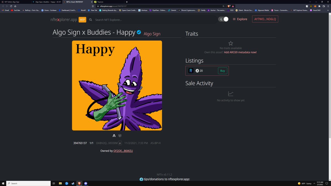Click the Algo icon beside tips/donations text

(142, 179)
